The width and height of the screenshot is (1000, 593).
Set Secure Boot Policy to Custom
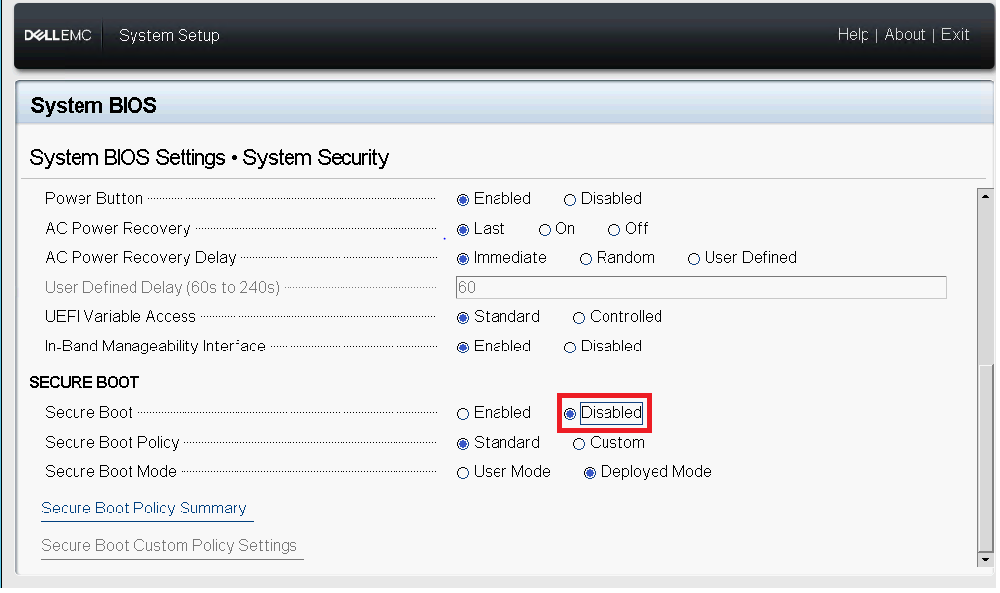click(x=579, y=443)
